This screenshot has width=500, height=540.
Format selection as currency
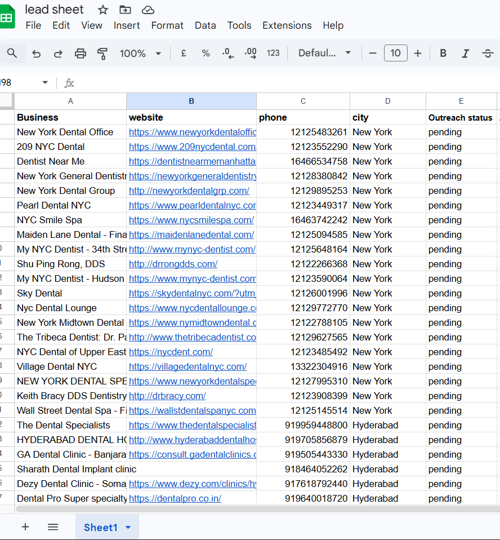pyautogui.click(x=183, y=53)
